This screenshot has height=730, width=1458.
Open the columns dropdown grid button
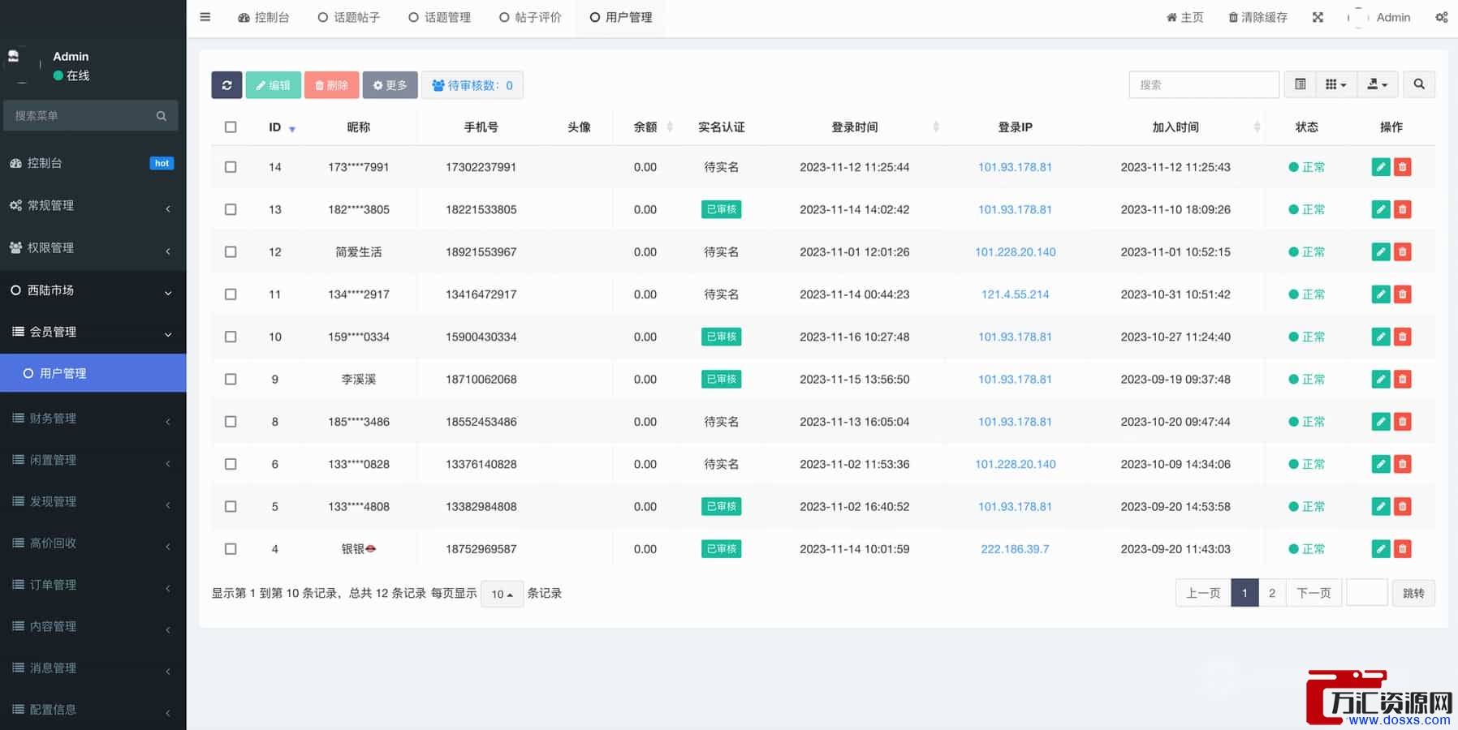pyautogui.click(x=1335, y=84)
